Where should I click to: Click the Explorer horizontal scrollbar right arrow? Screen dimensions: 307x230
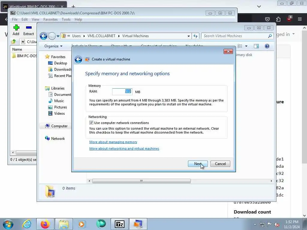[x=271, y=181]
